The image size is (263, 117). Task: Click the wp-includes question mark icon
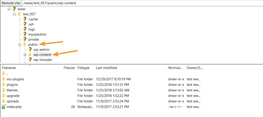[30, 60]
